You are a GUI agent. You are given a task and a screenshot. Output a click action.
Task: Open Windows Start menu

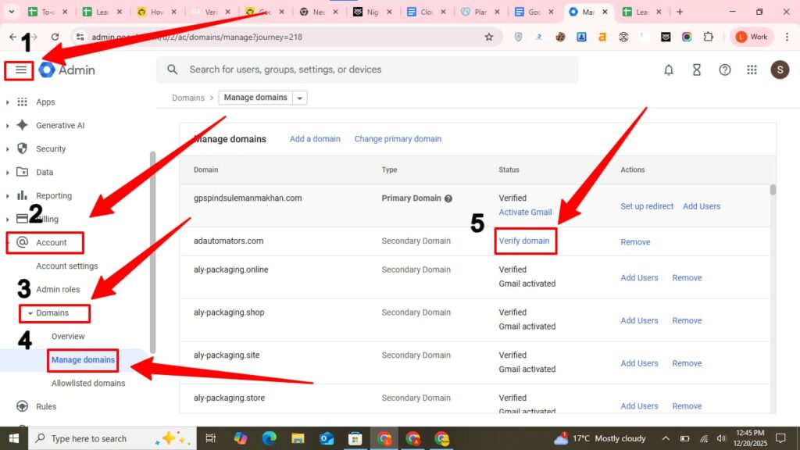pyautogui.click(x=13, y=438)
